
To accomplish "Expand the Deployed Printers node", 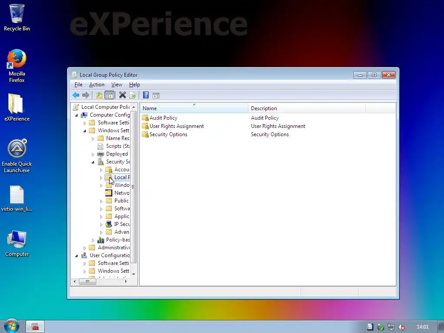I will tap(93, 154).
